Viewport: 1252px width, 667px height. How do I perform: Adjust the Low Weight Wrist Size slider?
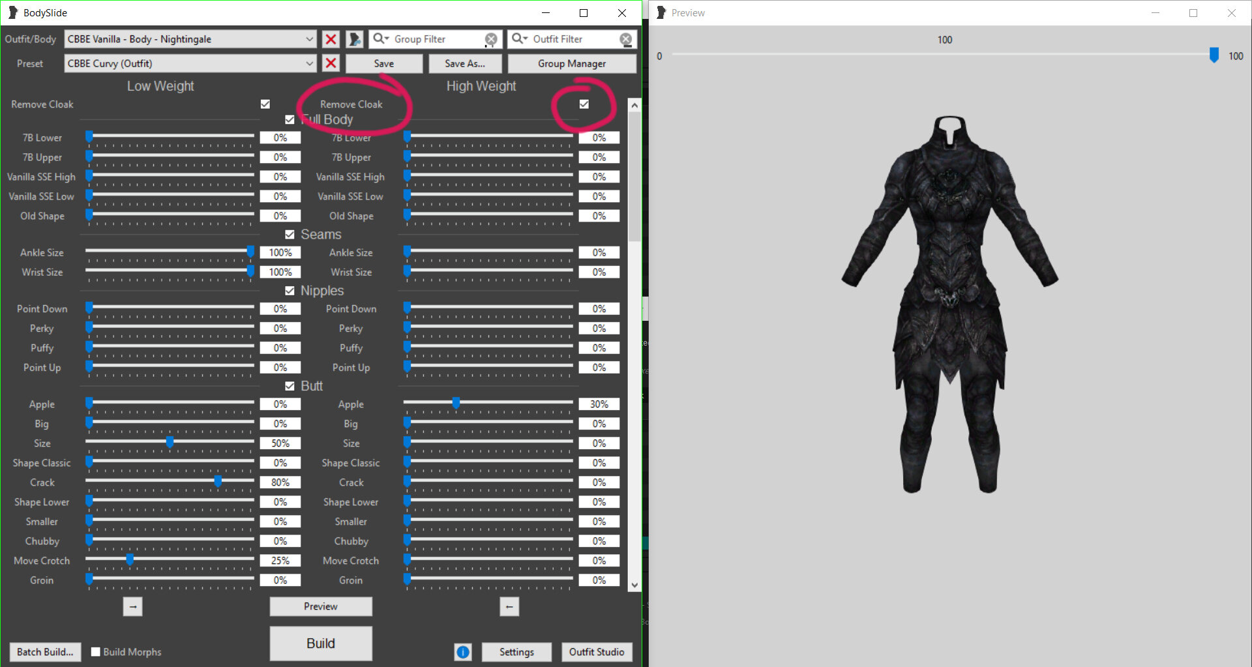[170, 272]
